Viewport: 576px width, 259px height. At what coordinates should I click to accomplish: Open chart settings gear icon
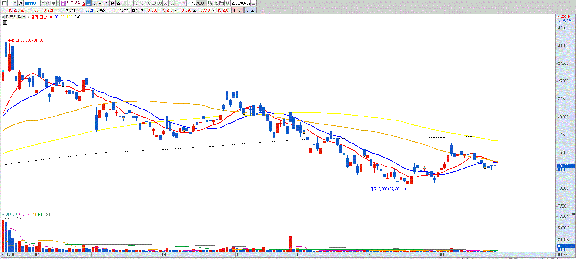(227, 3)
